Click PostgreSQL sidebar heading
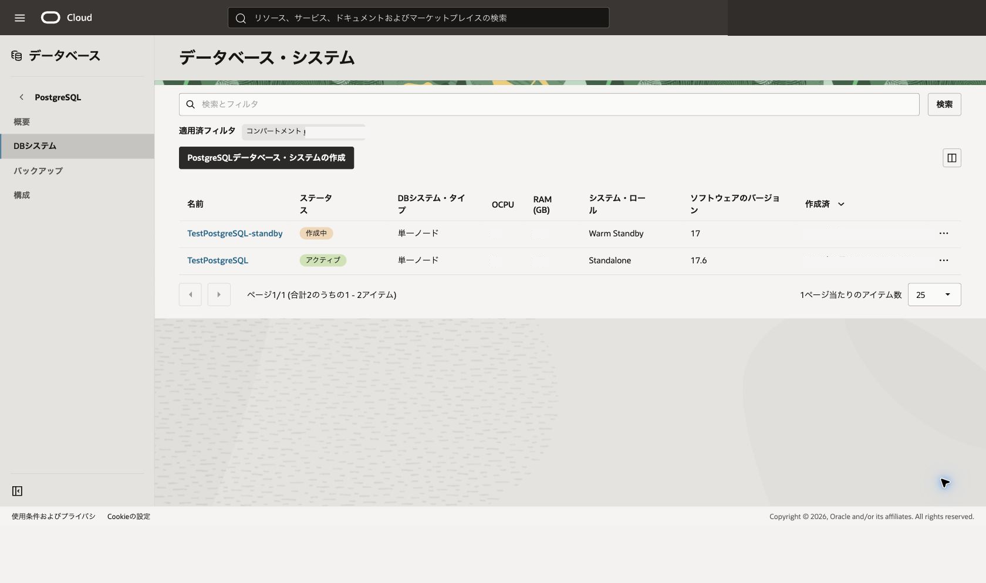This screenshot has height=583, width=986. click(58, 97)
